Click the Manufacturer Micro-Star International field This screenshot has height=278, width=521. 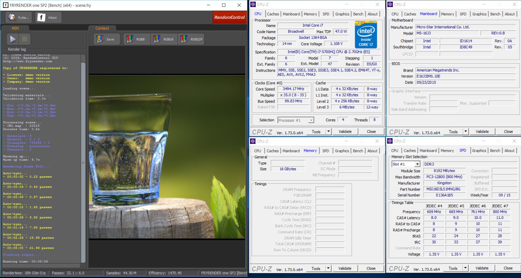(x=466, y=27)
